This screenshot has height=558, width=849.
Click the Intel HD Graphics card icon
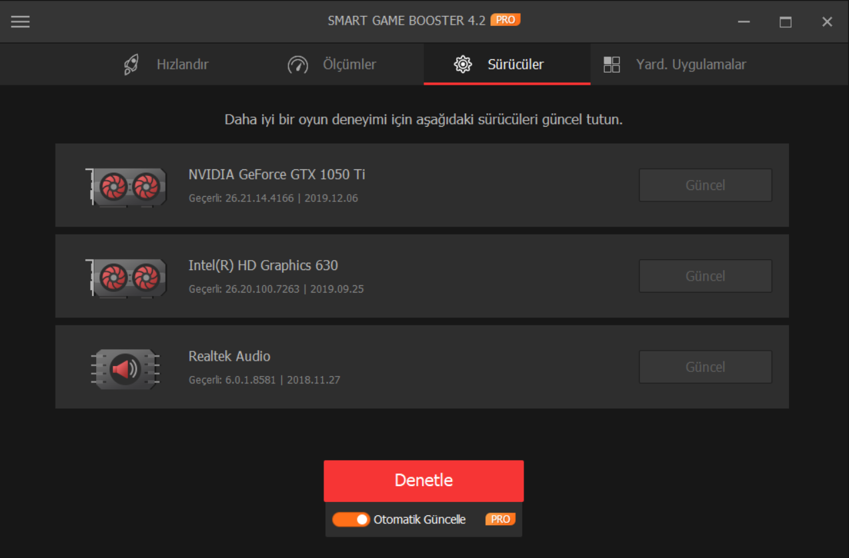(126, 277)
